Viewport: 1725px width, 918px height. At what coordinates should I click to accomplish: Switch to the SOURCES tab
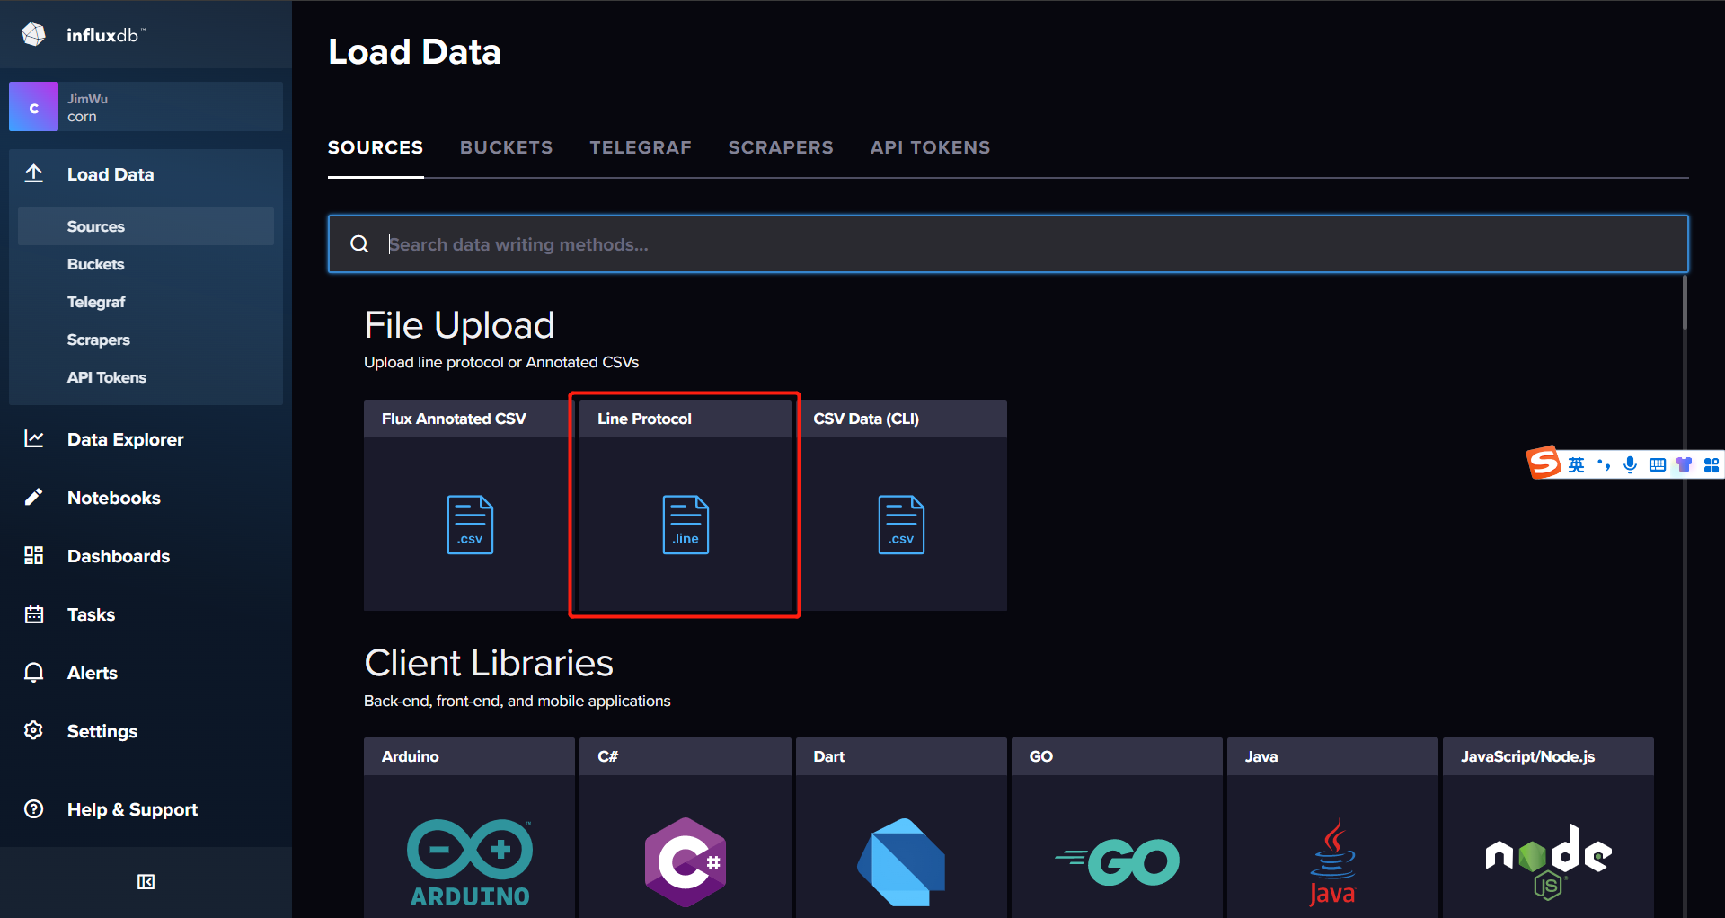click(x=376, y=147)
